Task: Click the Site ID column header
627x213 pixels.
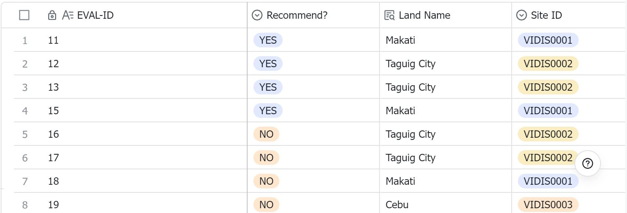Action: 569,15
